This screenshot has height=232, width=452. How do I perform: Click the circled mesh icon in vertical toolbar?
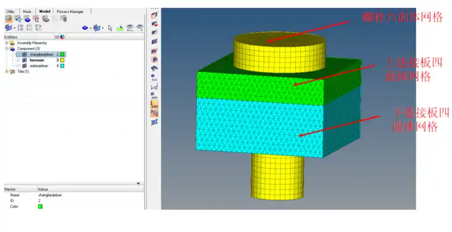click(155, 59)
